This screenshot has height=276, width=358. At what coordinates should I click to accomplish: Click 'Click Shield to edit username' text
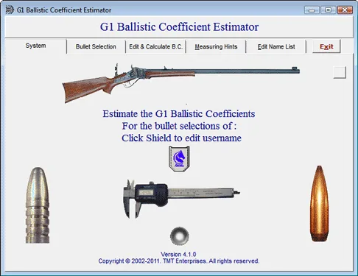(181, 138)
